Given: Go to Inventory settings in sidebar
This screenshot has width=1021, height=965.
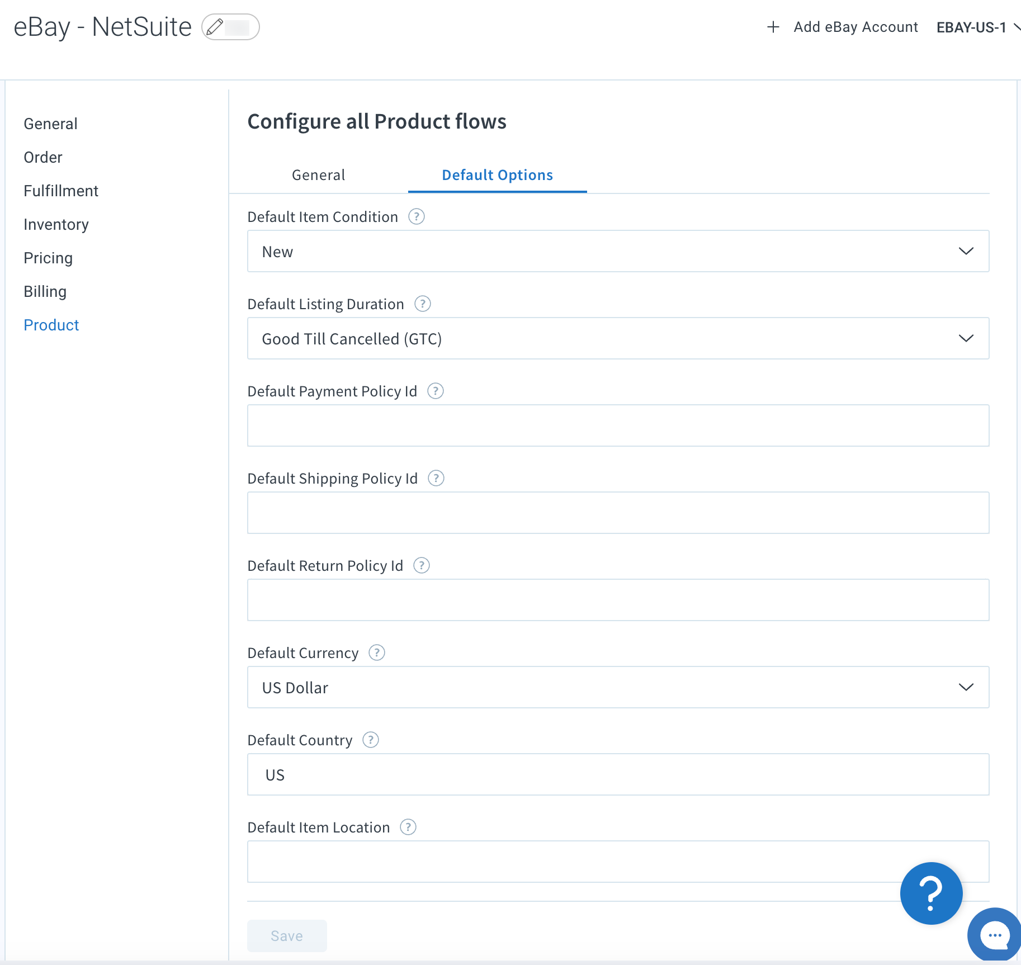Looking at the screenshot, I should click(x=56, y=224).
